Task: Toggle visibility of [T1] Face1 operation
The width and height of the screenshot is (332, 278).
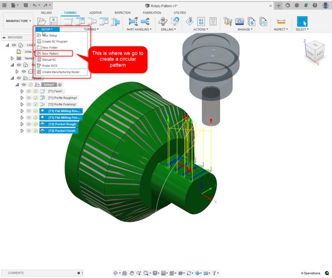Action: (29, 91)
